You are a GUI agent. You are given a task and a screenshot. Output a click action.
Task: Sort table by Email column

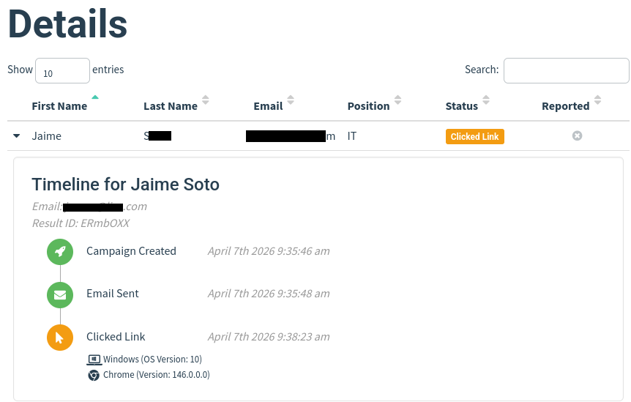268,105
